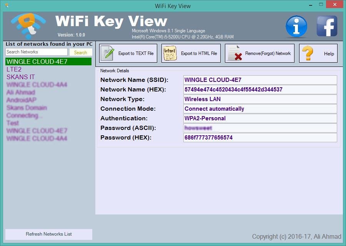Image resolution: width=346 pixels, height=246 pixels.
Task: Click the Password (HEX) value field
Action: coord(260,138)
